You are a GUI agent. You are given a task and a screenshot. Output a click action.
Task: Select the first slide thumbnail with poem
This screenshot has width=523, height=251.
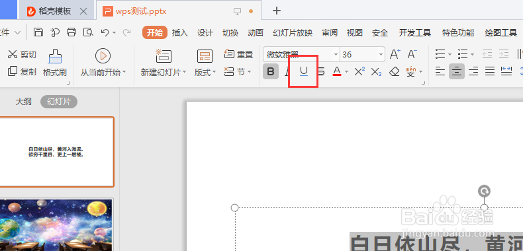pyautogui.click(x=56, y=152)
